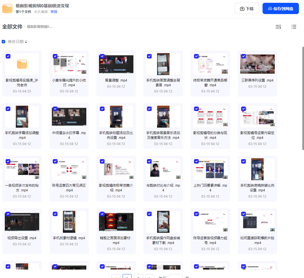
Task: Switch to list view icon
Action: (x=294, y=27)
